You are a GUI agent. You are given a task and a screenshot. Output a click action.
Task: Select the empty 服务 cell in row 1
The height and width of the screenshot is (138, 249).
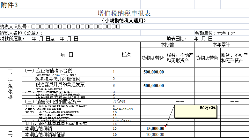(x=180, y=72)
